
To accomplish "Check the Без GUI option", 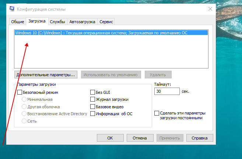I will (x=93, y=93).
